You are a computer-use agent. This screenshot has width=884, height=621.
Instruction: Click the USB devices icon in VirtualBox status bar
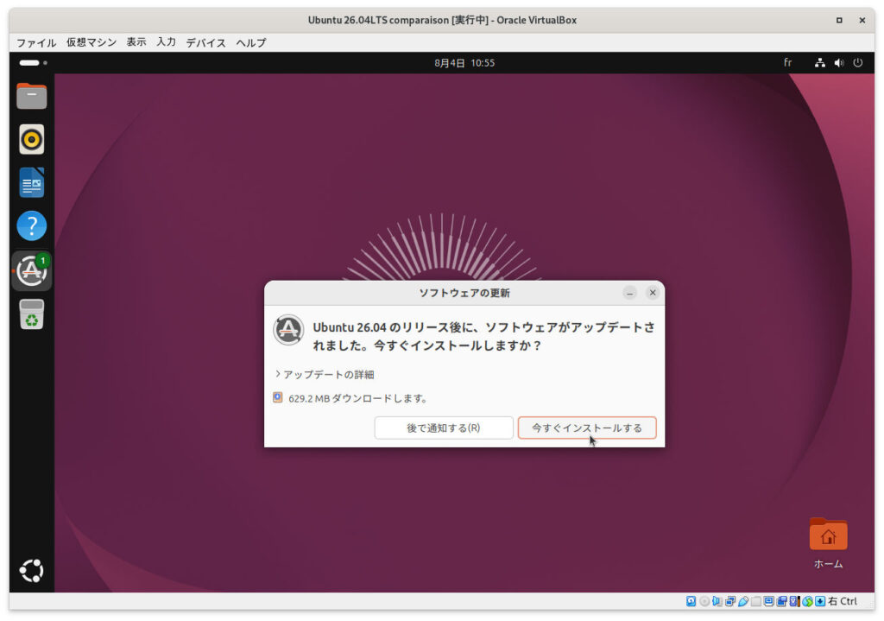743,601
